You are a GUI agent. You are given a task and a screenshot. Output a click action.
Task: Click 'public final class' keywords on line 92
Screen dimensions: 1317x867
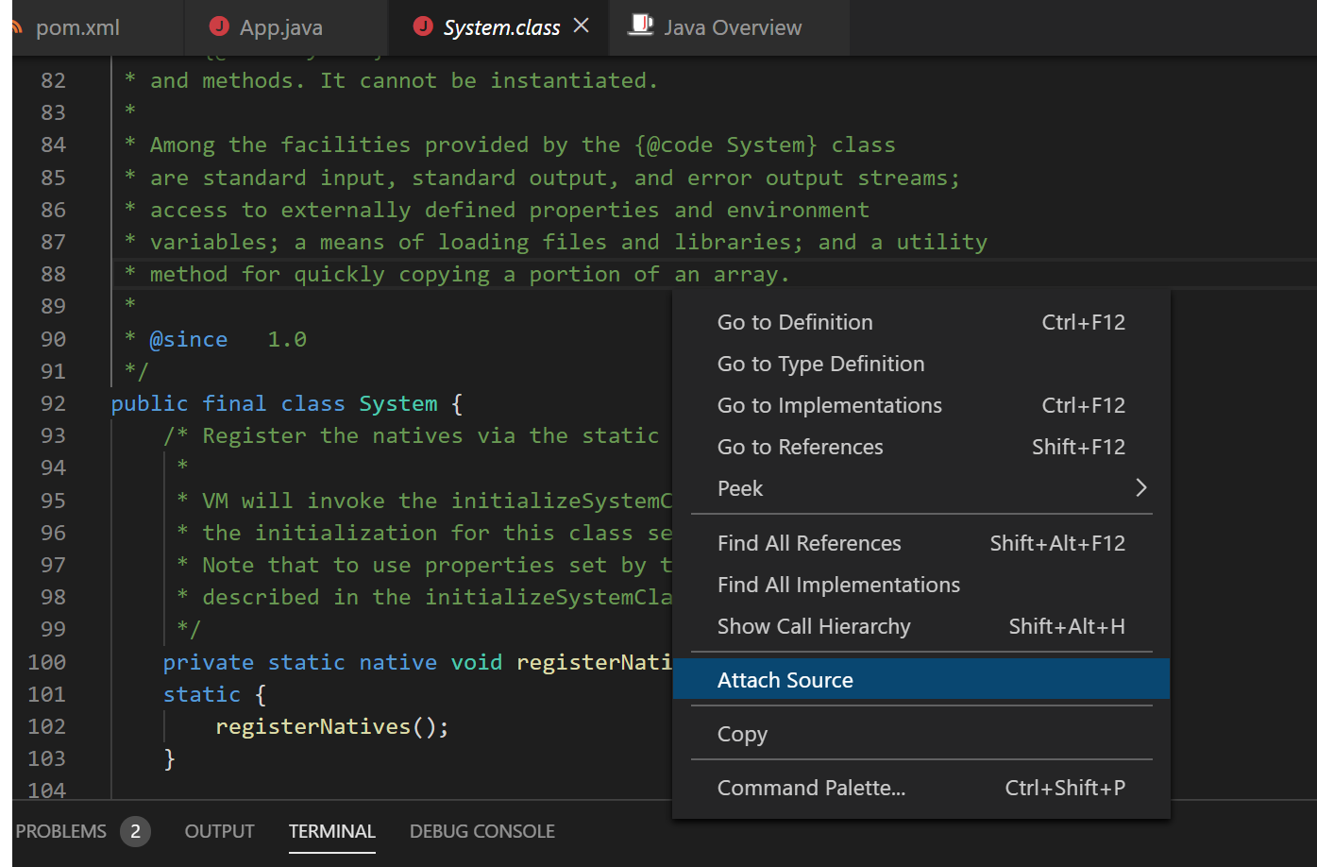[228, 403]
